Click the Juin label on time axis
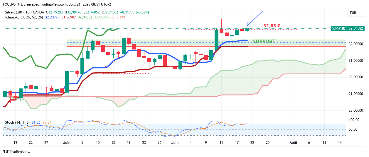The image size is (369, 157). (67, 143)
